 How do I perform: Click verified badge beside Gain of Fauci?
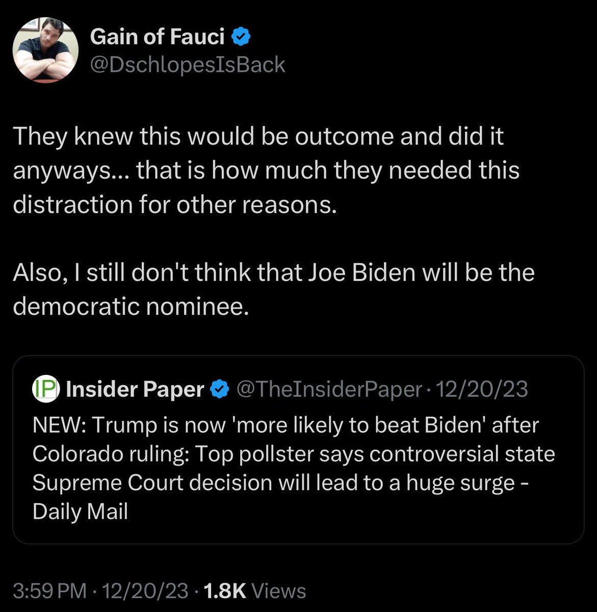coord(241,37)
